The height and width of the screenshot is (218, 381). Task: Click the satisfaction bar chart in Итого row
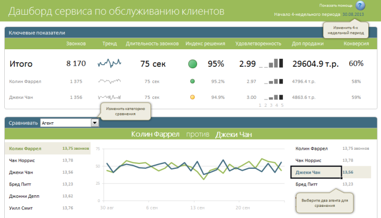coord(271,63)
